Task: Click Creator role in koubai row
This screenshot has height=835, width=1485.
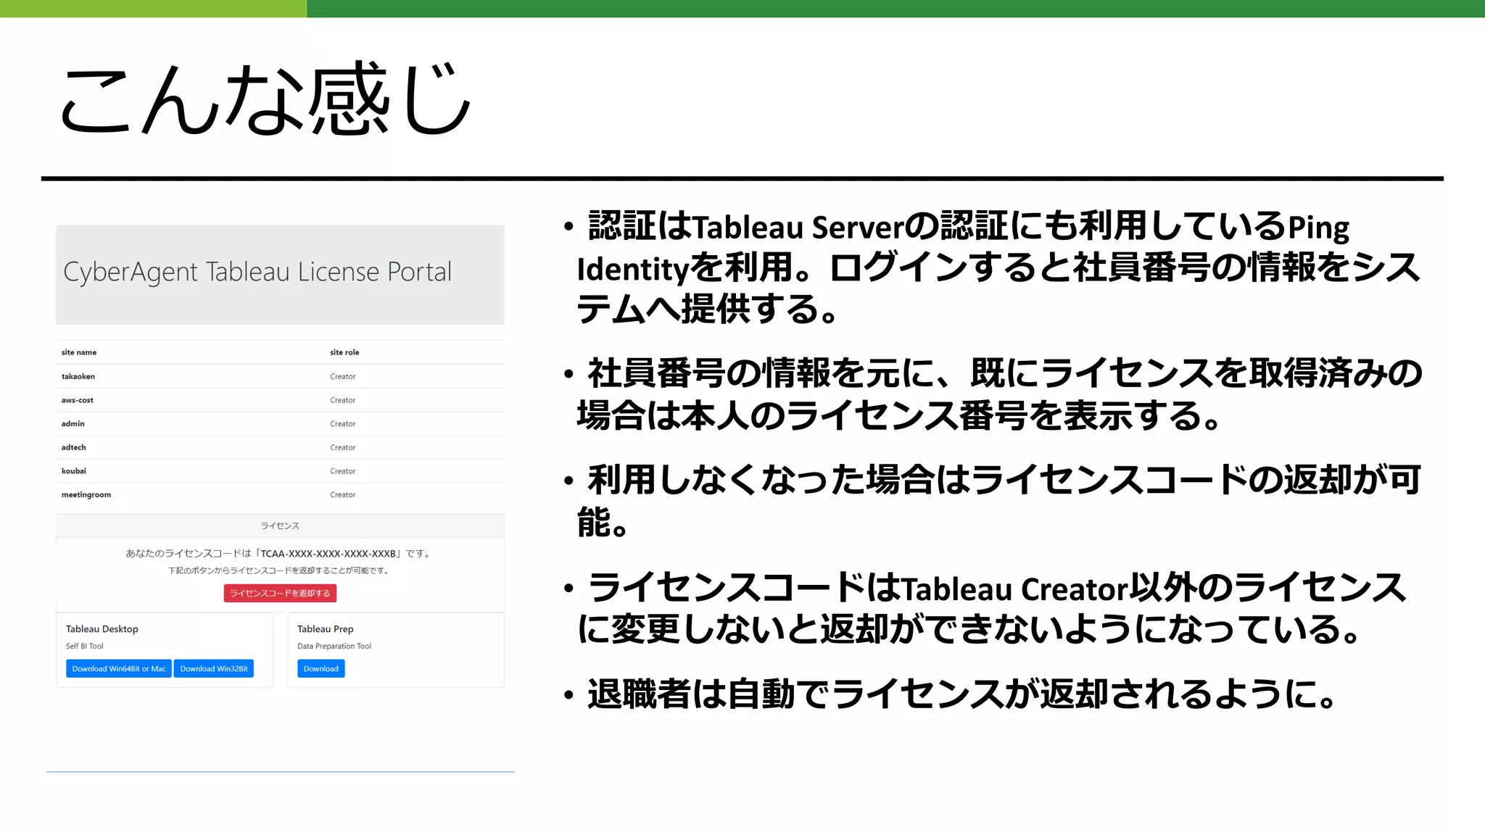Action: pyautogui.click(x=343, y=471)
